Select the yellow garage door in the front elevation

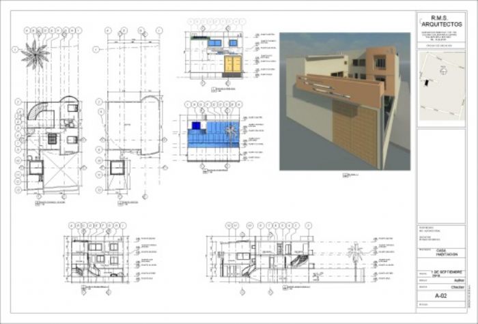(233, 64)
